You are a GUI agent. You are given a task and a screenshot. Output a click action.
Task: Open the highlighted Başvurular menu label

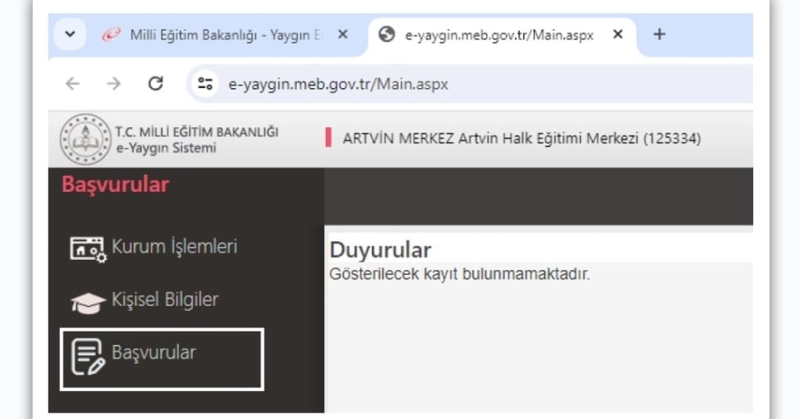click(x=154, y=353)
